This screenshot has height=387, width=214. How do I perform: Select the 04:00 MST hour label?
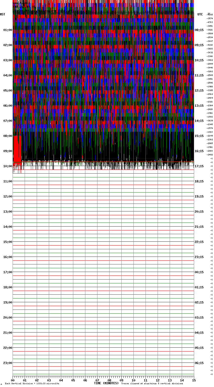8,75
